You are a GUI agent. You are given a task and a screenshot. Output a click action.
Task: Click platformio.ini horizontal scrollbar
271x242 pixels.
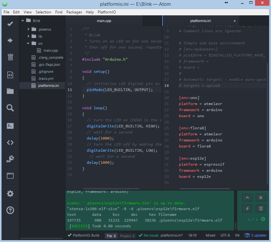pos(205,189)
